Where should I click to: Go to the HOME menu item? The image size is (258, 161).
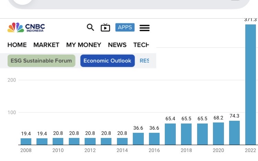17,45
